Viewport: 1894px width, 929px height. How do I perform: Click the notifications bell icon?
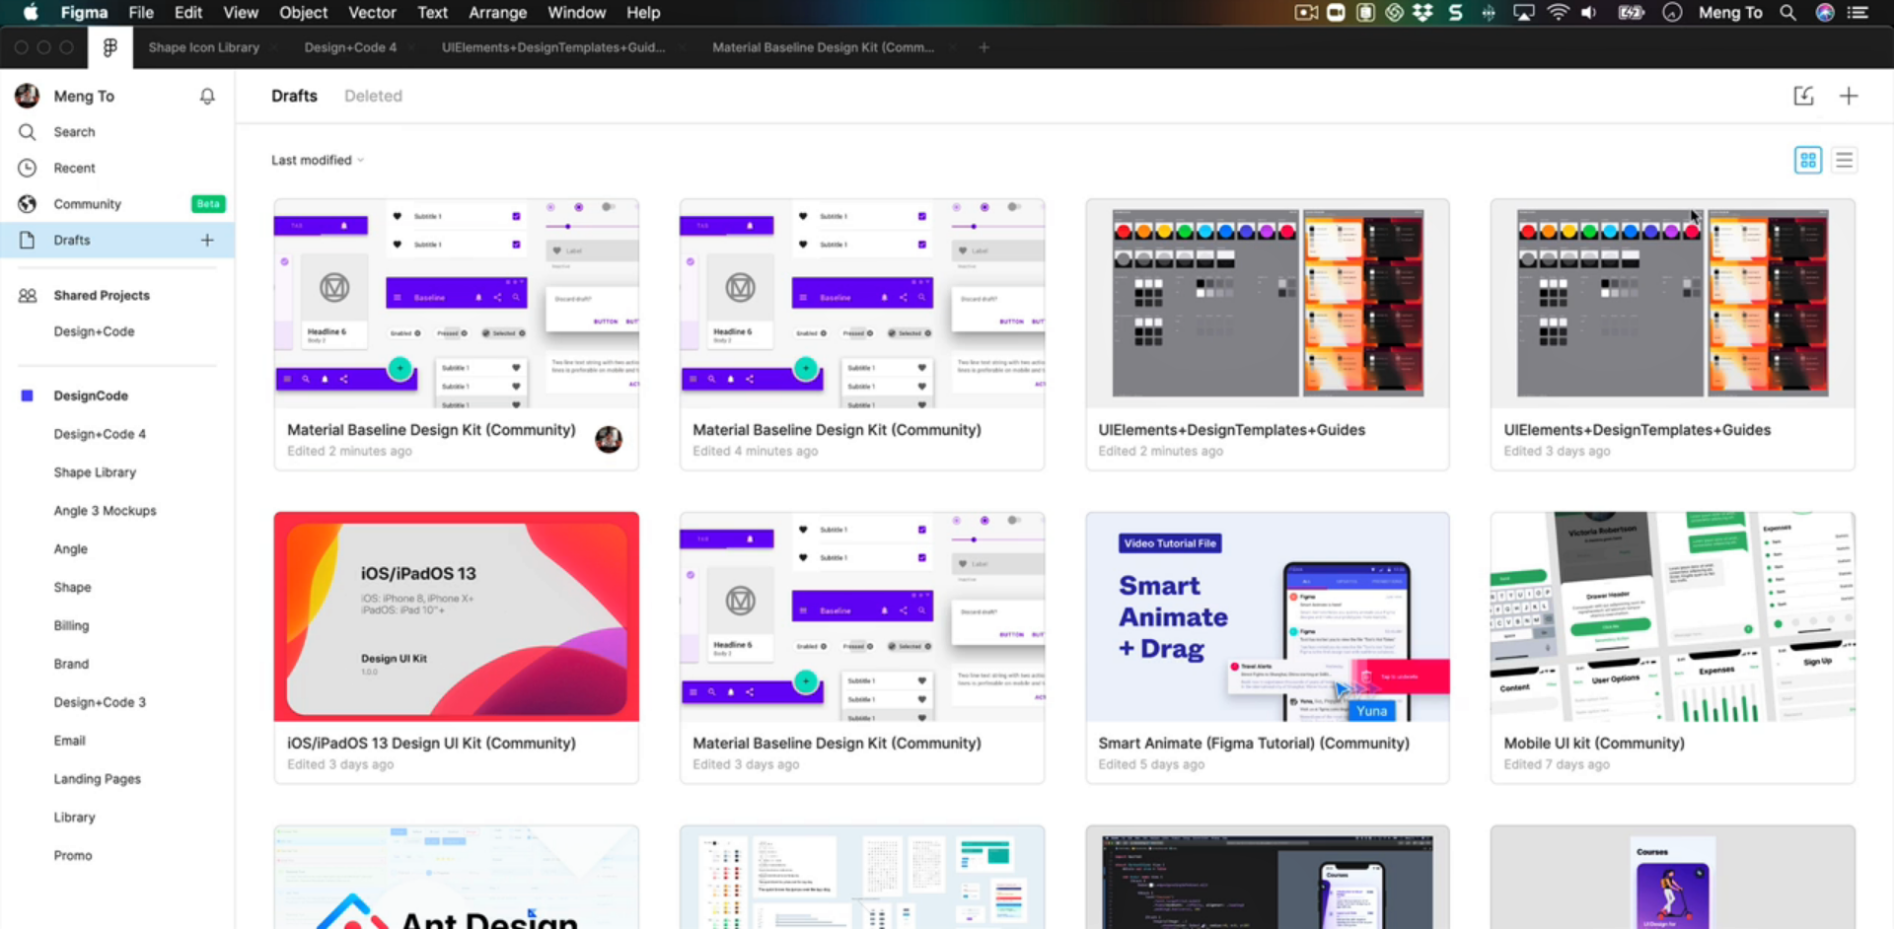pyautogui.click(x=207, y=96)
